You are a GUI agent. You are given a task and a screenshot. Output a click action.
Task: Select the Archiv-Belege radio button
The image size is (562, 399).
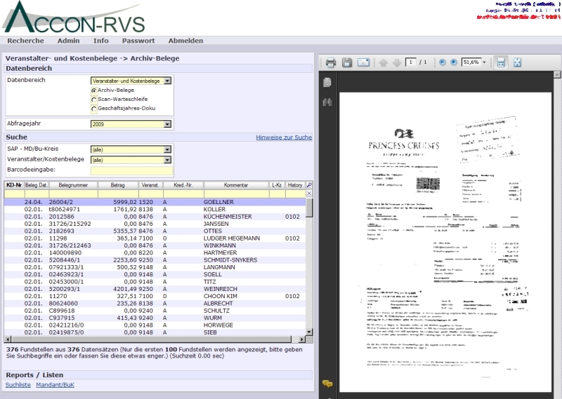(x=94, y=90)
